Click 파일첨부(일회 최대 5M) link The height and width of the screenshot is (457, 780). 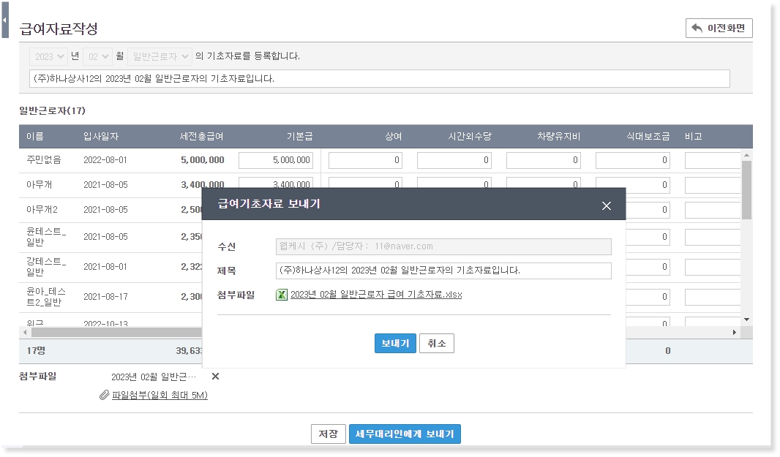point(160,396)
